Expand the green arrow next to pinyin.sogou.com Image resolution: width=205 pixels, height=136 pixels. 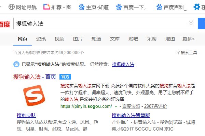(116, 106)
